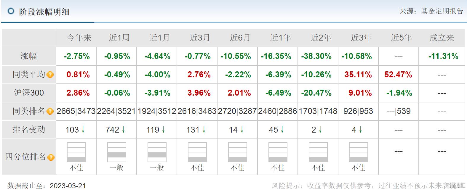467x190 pixels.
Task: Click the 近3年 quartile ranking bar chart
Action: (359, 152)
